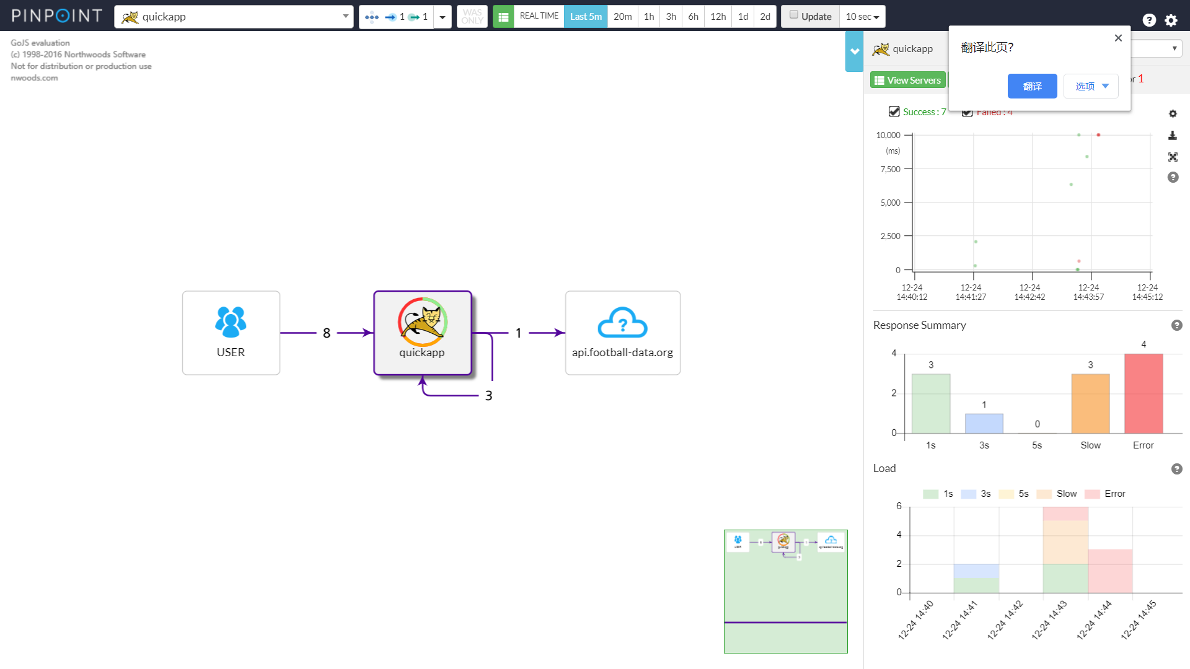Open scatter chart help icon

[x=1173, y=177]
